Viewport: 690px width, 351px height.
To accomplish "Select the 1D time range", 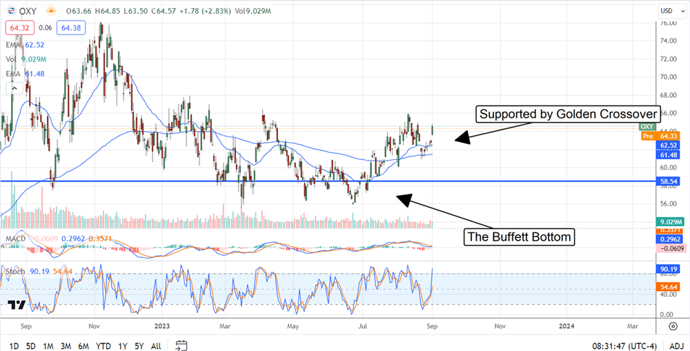I will point(14,345).
